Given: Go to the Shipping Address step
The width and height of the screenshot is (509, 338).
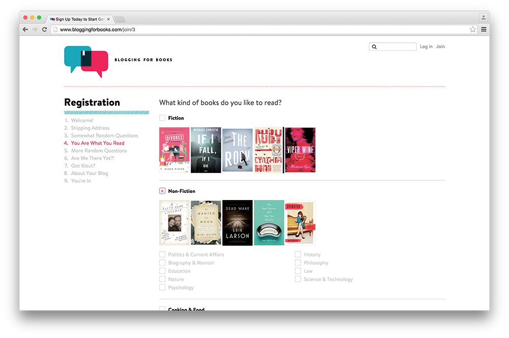Looking at the screenshot, I should pos(90,128).
